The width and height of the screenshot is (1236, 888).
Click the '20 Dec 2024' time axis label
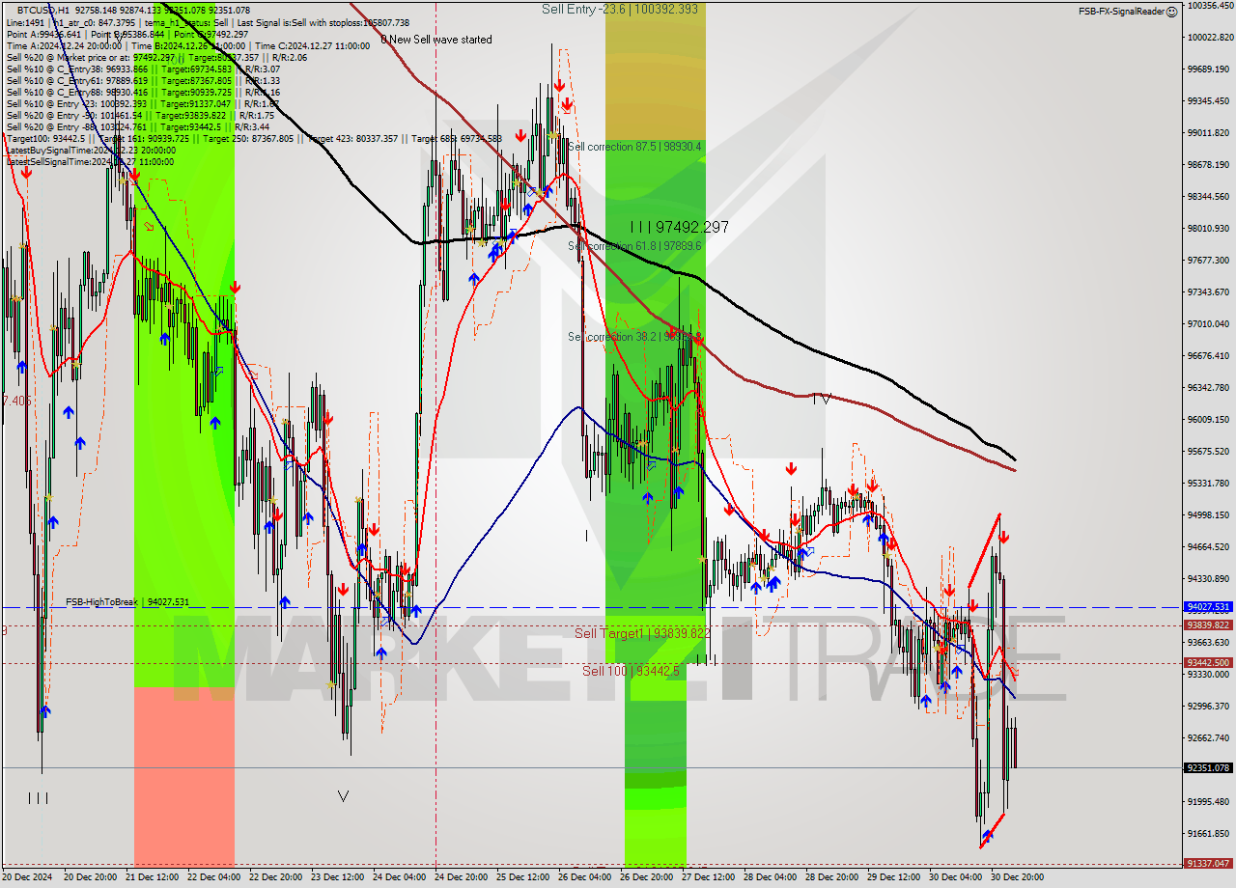tap(29, 877)
